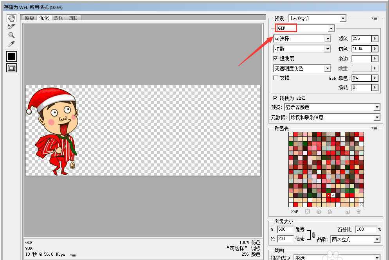
Task: Switch to the 四联 tab
Action: tap(73, 18)
